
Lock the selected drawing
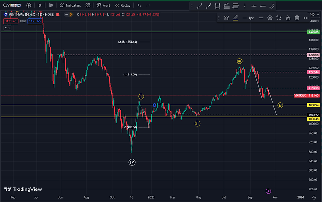[x=288, y=18]
